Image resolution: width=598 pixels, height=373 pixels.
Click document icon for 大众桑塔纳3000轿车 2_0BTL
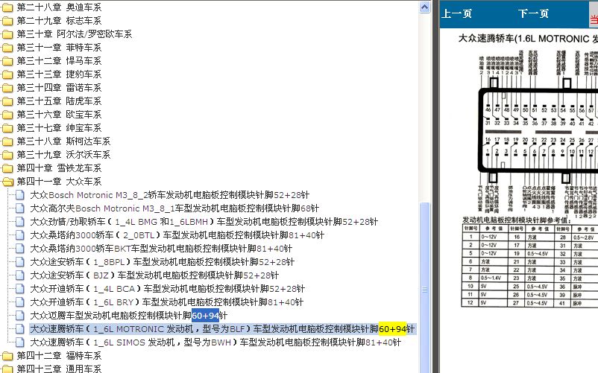[x=20, y=235]
